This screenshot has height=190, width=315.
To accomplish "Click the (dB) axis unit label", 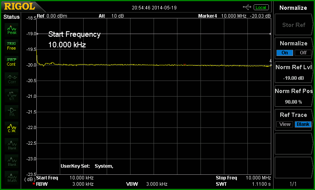I will pyautogui.click(x=30, y=179).
